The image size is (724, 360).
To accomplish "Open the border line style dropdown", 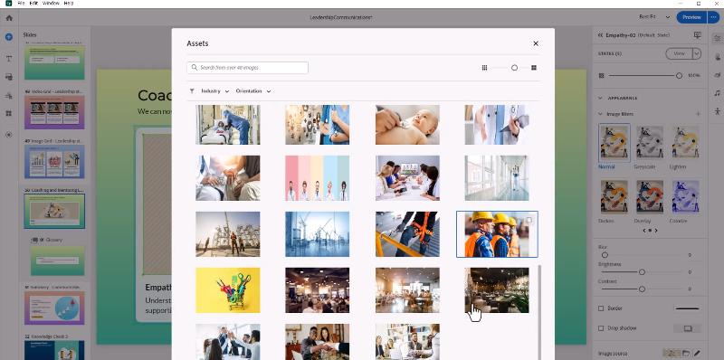I will click(688, 308).
